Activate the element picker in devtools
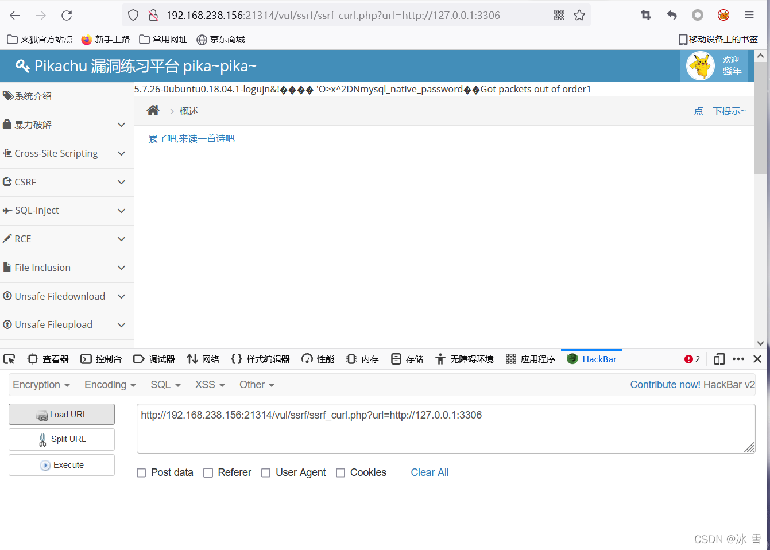 click(x=9, y=359)
